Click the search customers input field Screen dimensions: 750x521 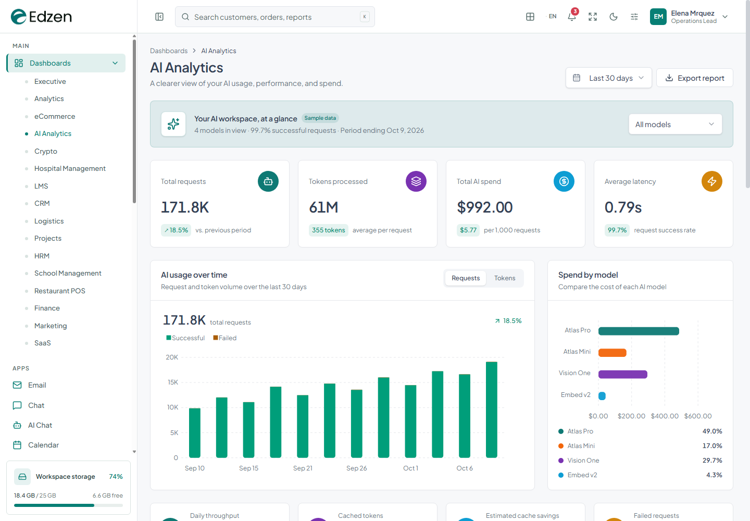point(275,17)
